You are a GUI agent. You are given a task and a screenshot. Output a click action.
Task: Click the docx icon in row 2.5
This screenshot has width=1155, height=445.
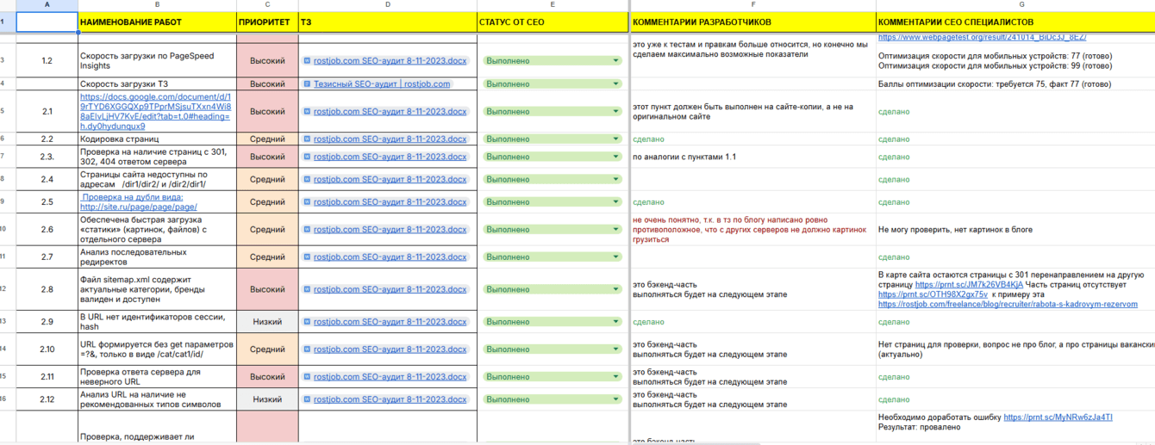(307, 202)
